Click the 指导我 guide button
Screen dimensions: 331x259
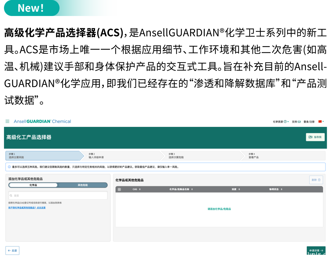pos(315,137)
